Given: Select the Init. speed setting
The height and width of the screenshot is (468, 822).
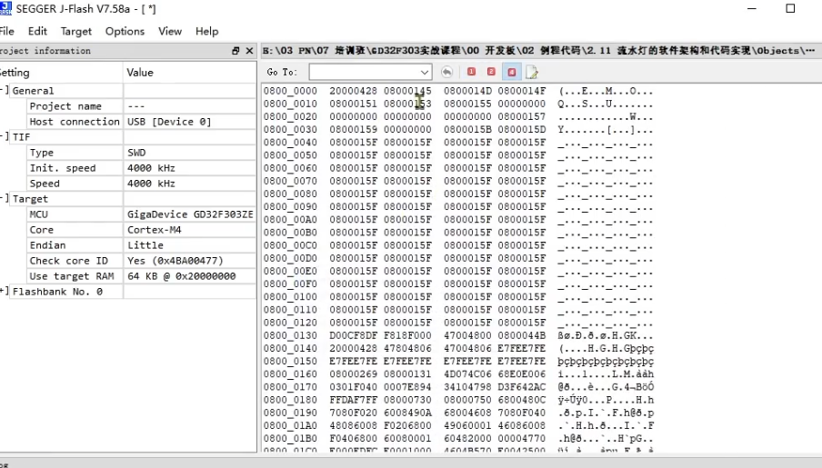Looking at the screenshot, I should 63,168.
